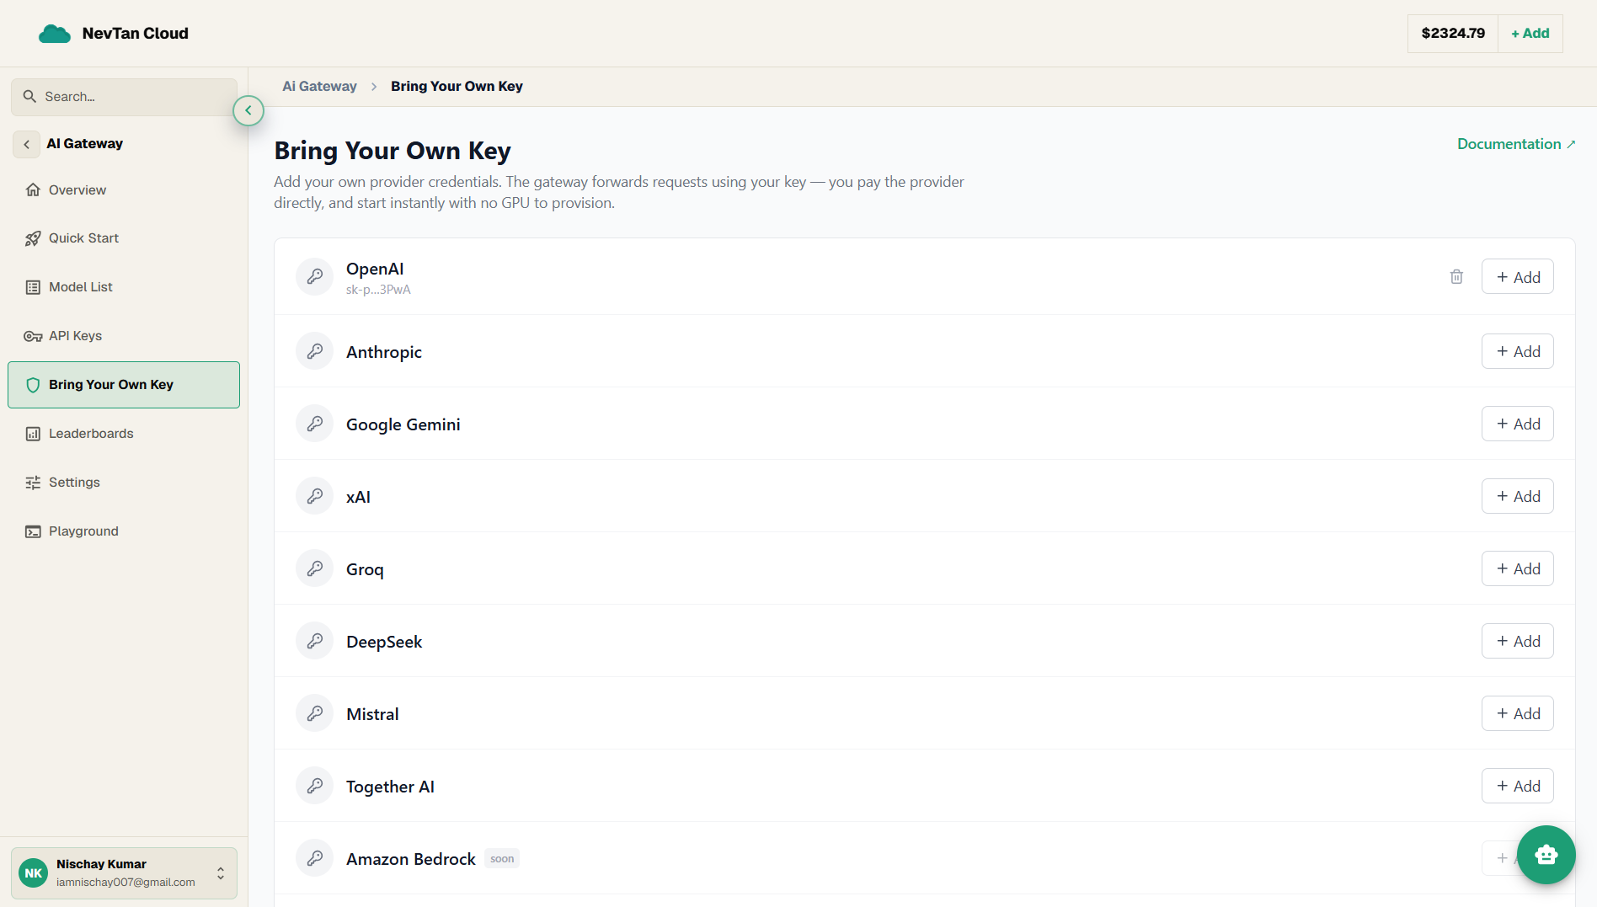Add a key for Mistral
Image resolution: width=1597 pixels, height=907 pixels.
pyautogui.click(x=1518, y=713)
